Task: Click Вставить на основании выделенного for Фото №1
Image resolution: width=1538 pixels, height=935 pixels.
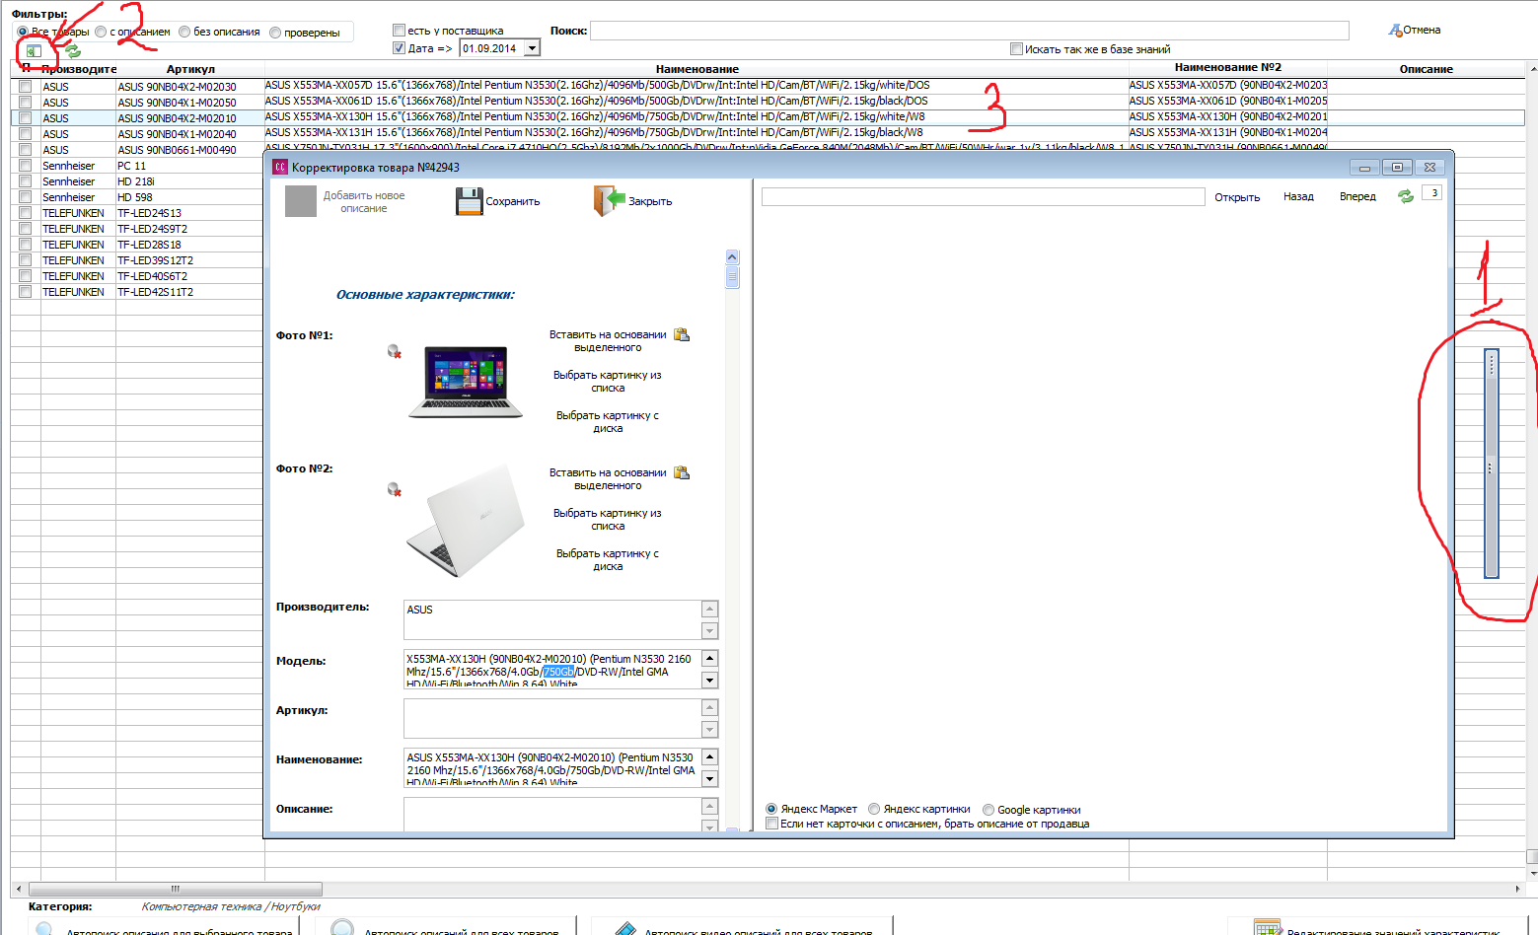Action: tap(608, 341)
